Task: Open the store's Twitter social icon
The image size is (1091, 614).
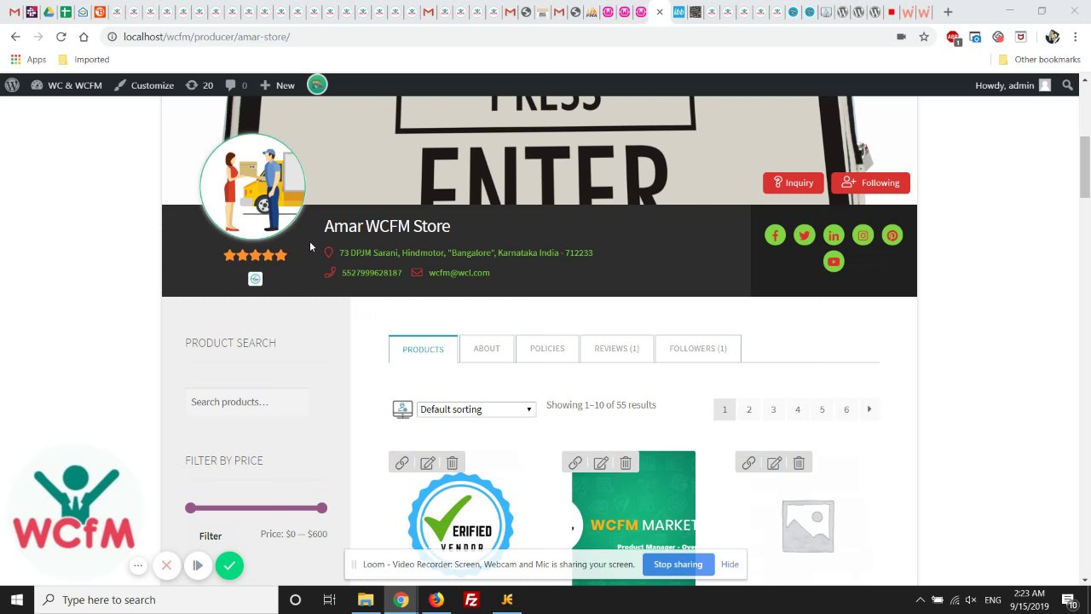Action: (x=804, y=235)
